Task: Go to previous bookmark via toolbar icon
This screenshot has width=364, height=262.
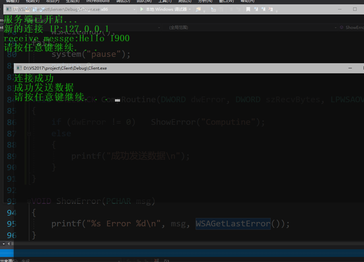Action: 256,9
